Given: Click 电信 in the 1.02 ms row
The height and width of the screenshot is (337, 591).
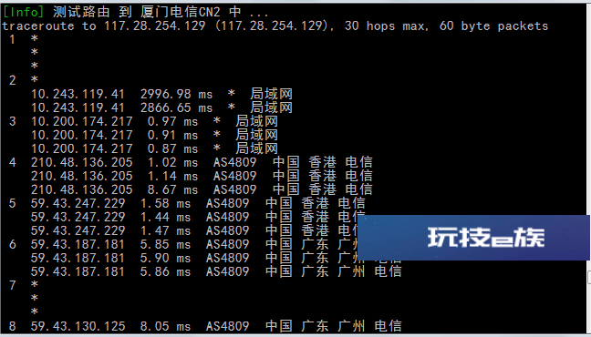Looking at the screenshot, I should pyautogui.click(x=359, y=162).
